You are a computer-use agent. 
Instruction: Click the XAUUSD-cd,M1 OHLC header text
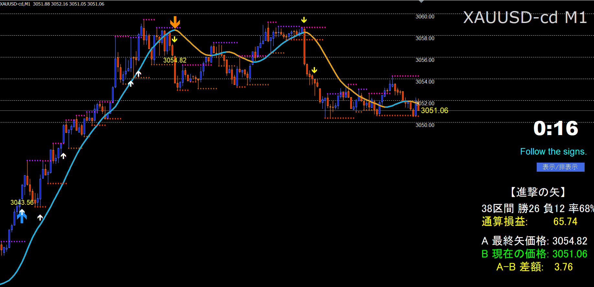coord(52,4)
